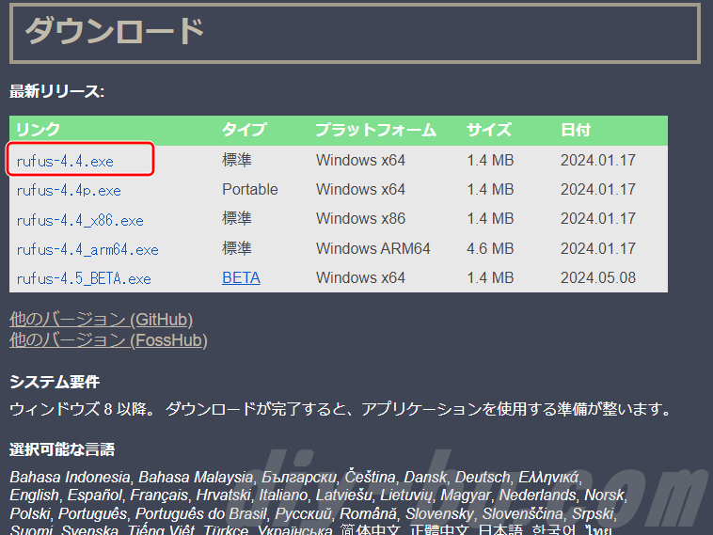
Task: Open 他のバージョン (FossHub) link
Action: pyautogui.click(x=108, y=340)
